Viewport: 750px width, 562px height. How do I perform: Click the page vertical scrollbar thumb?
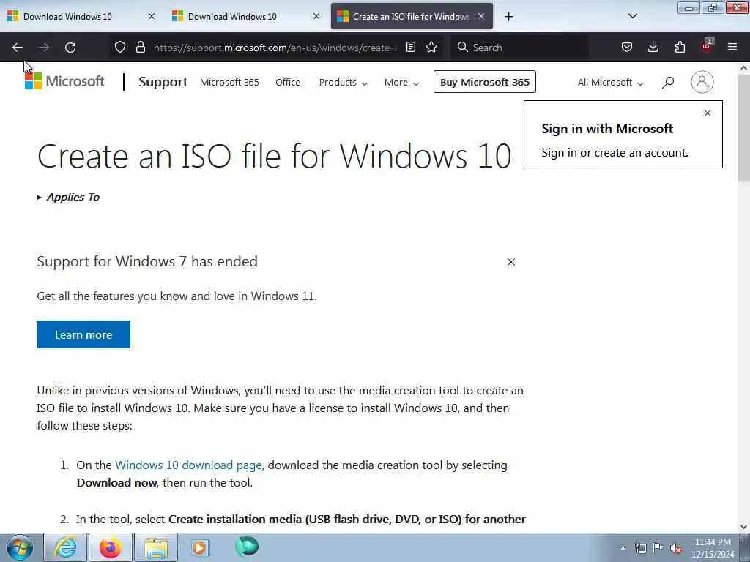[744, 128]
